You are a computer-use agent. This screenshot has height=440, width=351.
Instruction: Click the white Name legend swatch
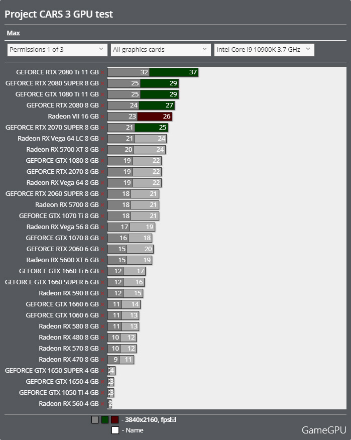pyautogui.click(x=115, y=430)
